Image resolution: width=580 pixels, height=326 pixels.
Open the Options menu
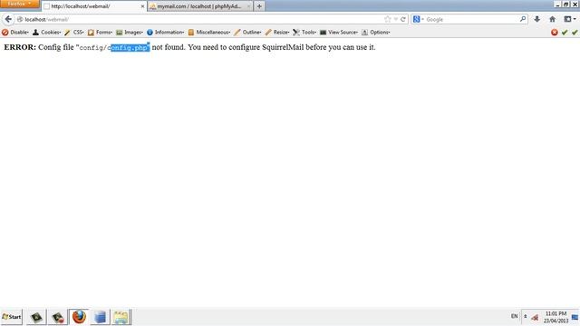pyautogui.click(x=375, y=33)
